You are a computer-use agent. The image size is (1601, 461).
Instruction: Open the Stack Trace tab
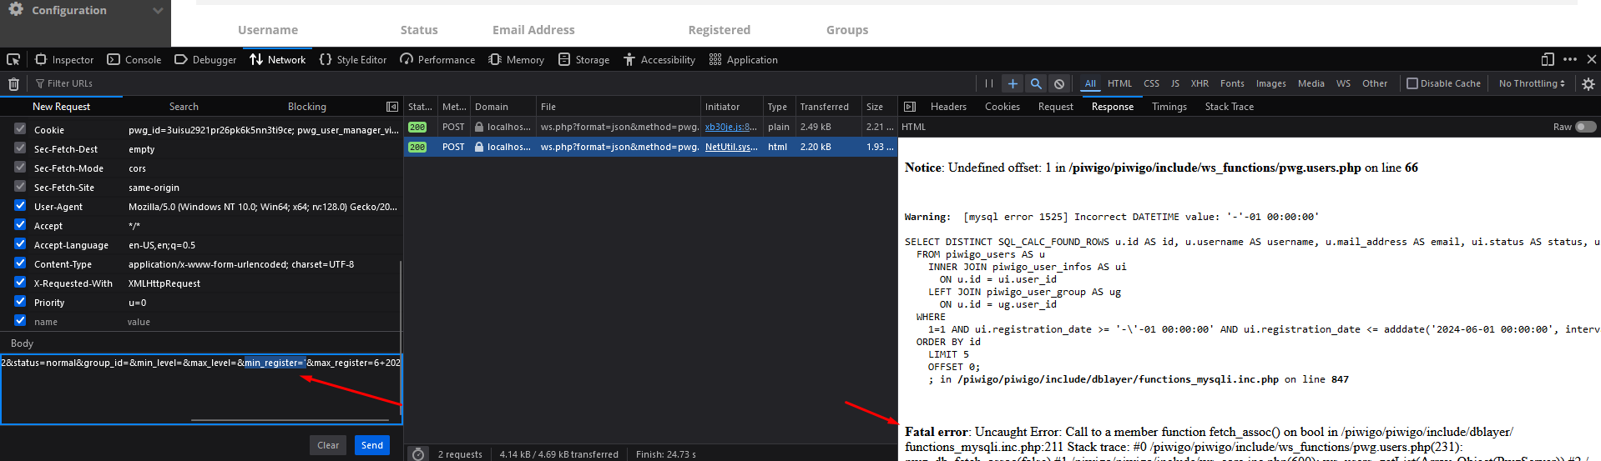coord(1229,107)
